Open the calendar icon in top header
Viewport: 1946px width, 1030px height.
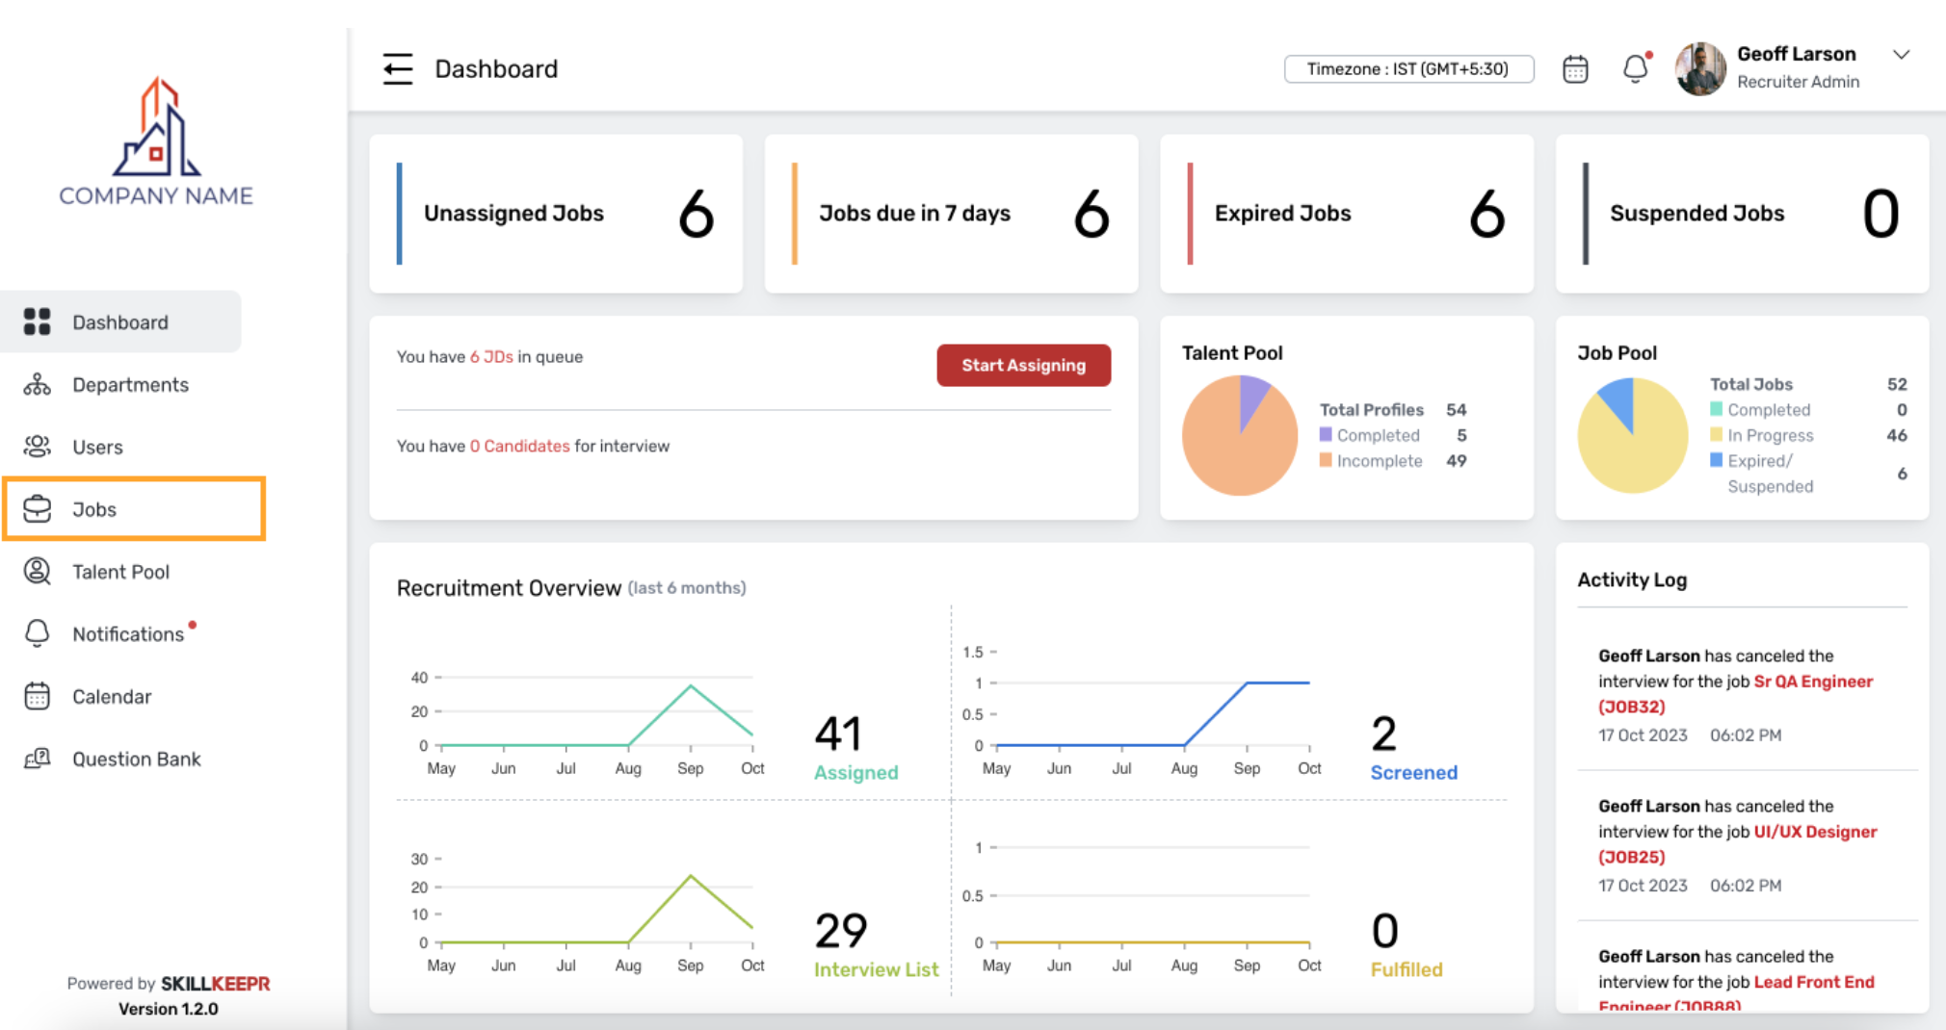[x=1575, y=69]
